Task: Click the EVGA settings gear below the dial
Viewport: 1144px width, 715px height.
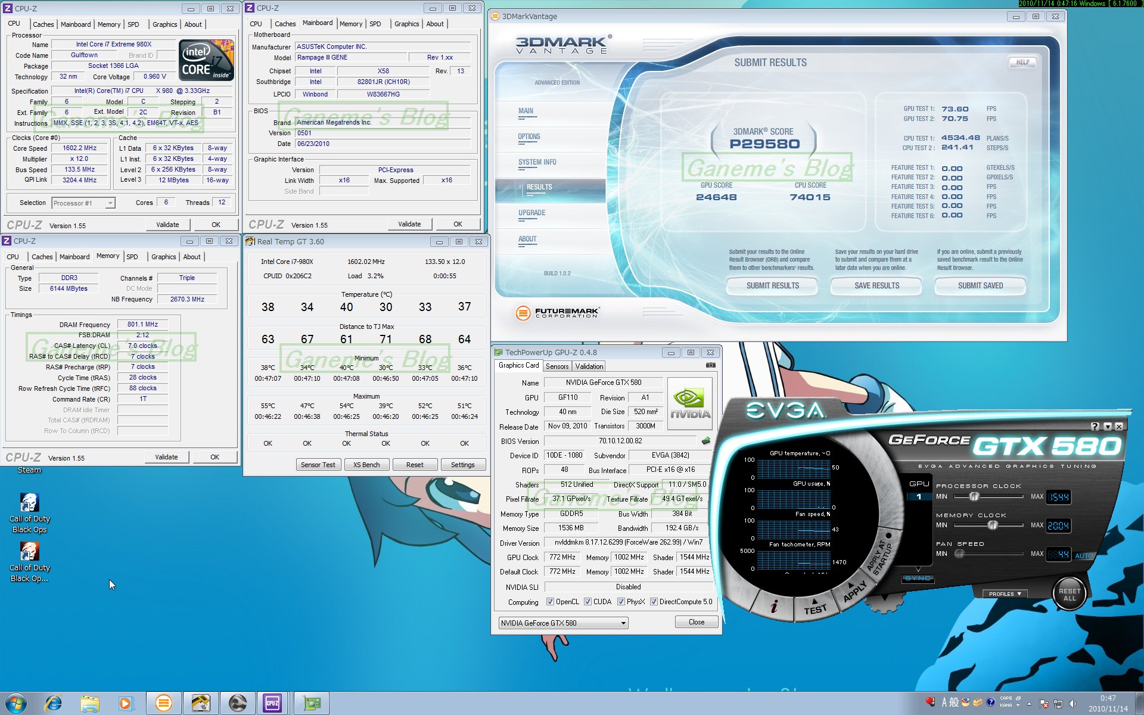Action: coord(884,605)
